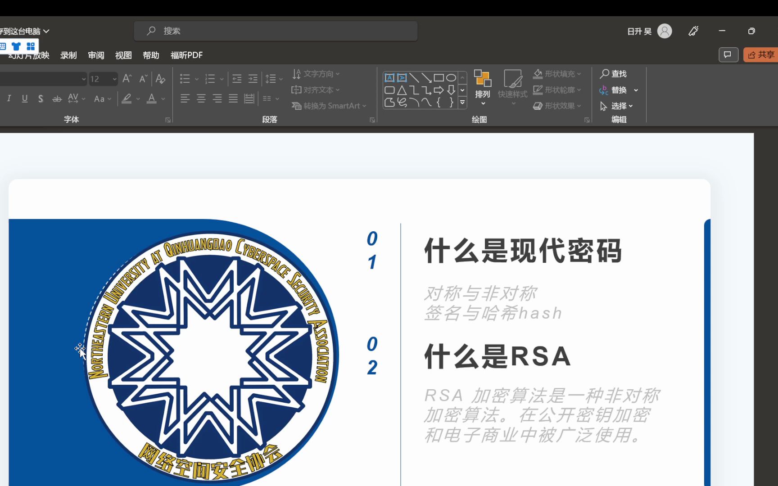Click the search 搜索 box
778x486 pixels.
pyautogui.click(x=276, y=31)
